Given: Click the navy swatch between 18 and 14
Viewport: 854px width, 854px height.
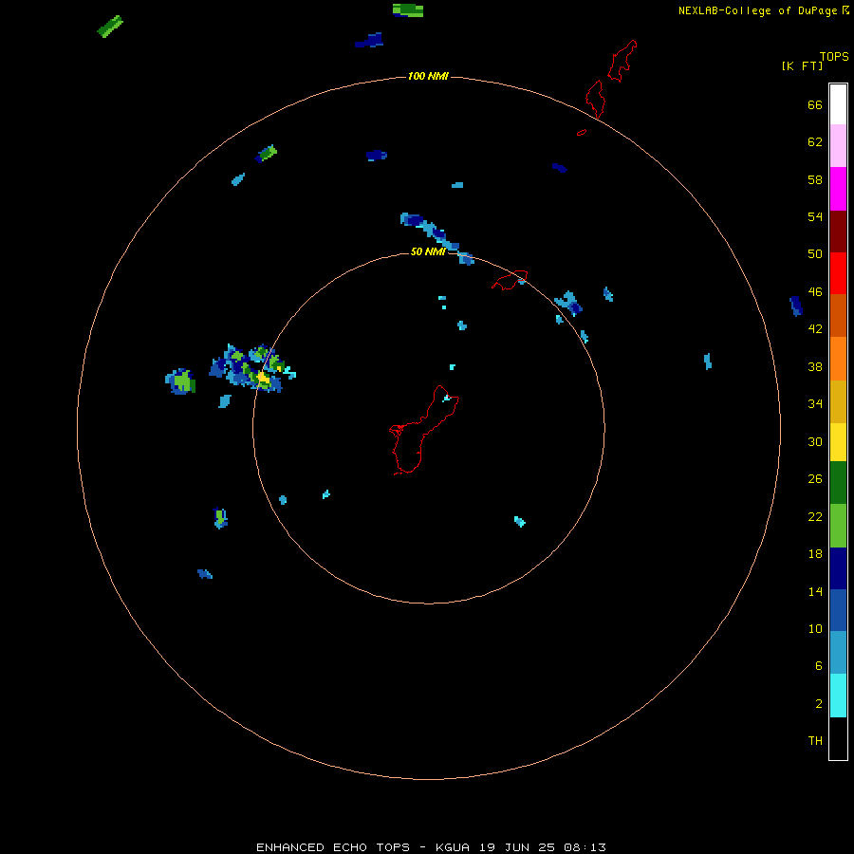Looking at the screenshot, I should coord(838,568).
